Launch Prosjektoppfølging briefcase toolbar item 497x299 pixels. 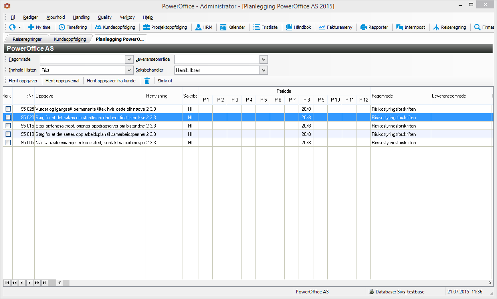[x=165, y=27]
